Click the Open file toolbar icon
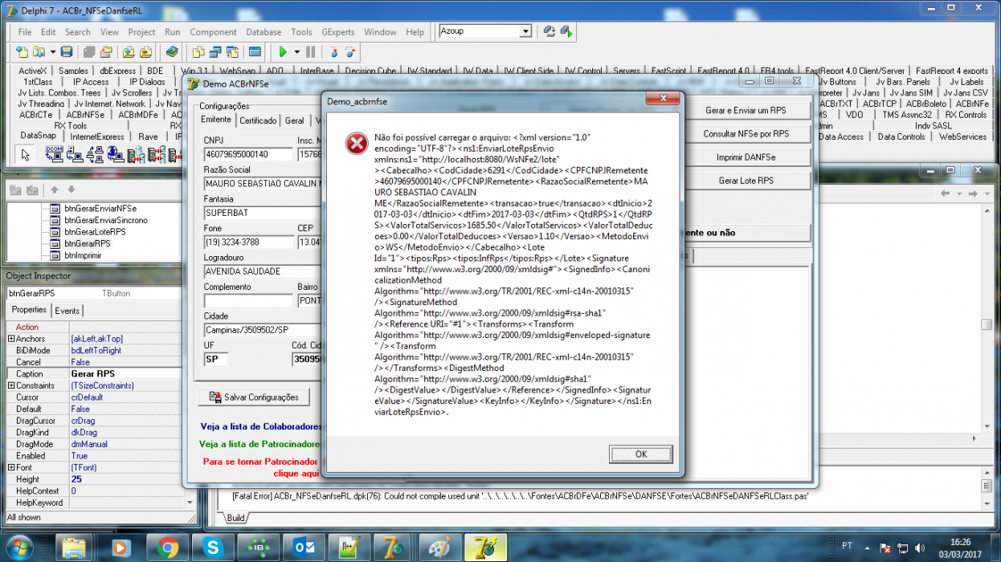The height and width of the screenshot is (562, 1001). click(39, 52)
